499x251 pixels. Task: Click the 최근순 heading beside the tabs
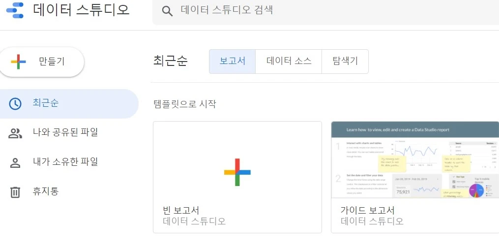pos(170,61)
